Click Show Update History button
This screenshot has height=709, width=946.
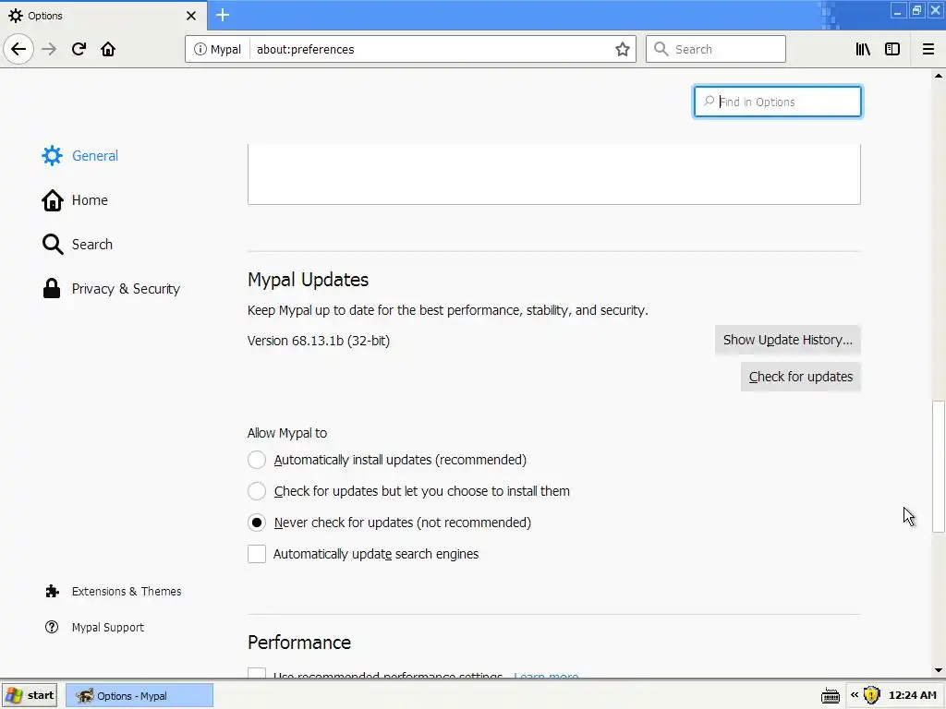(x=787, y=340)
